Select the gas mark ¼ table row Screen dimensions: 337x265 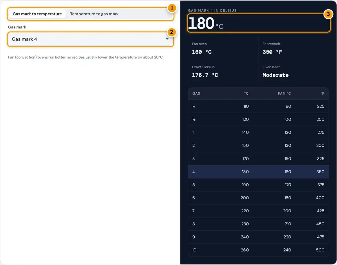(x=258, y=106)
